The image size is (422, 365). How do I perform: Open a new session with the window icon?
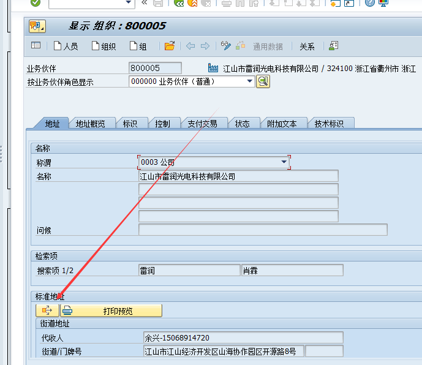tap(336, 3)
